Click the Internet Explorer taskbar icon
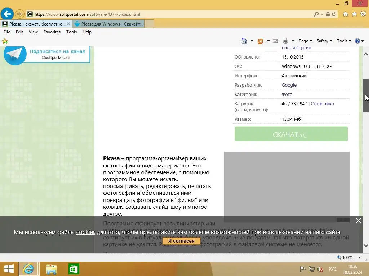 click(x=28, y=269)
